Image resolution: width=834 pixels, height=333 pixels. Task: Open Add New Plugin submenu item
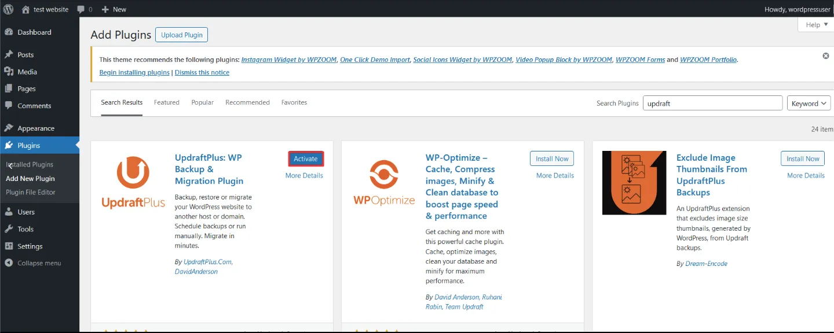point(30,179)
